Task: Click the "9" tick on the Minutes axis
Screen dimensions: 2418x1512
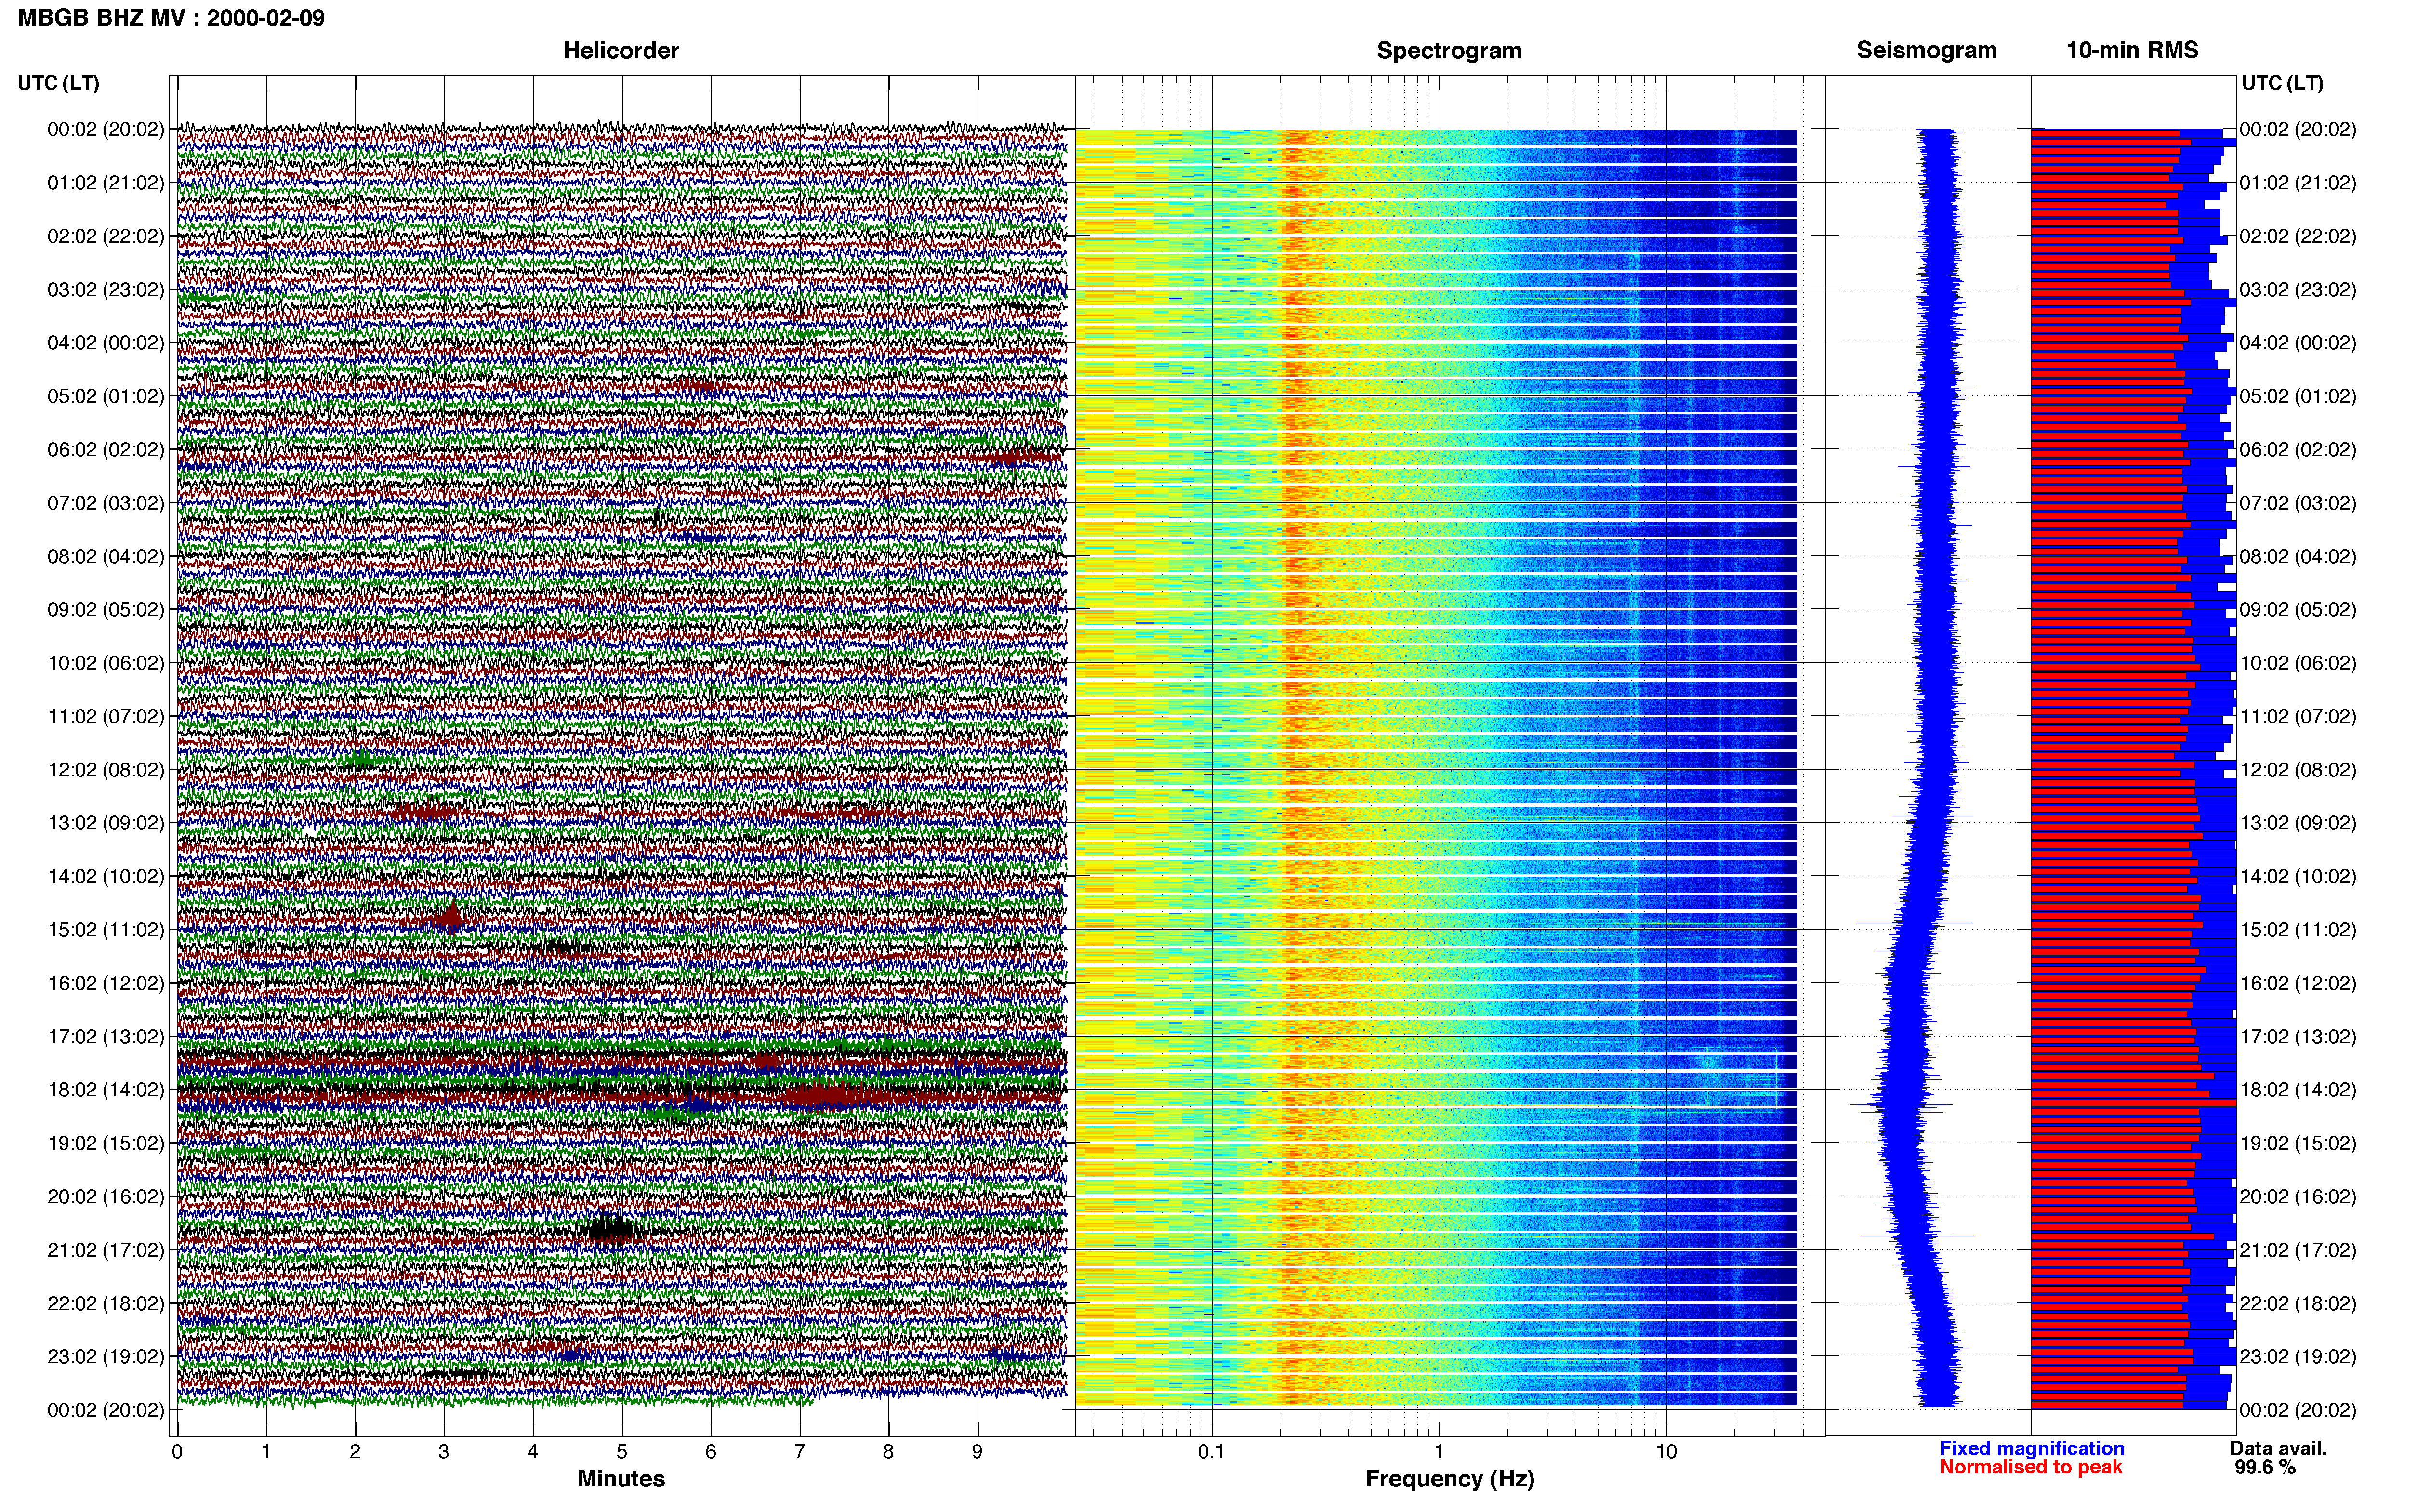Action: (x=977, y=1451)
